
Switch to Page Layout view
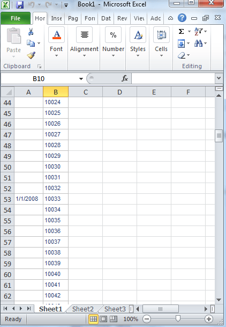point(103,319)
